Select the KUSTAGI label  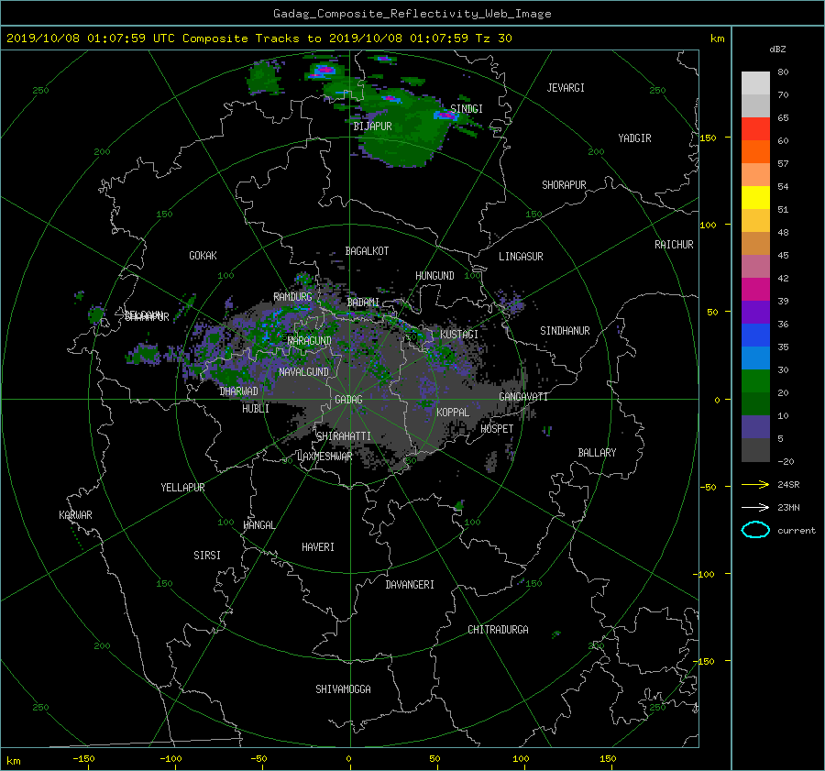coord(459,335)
